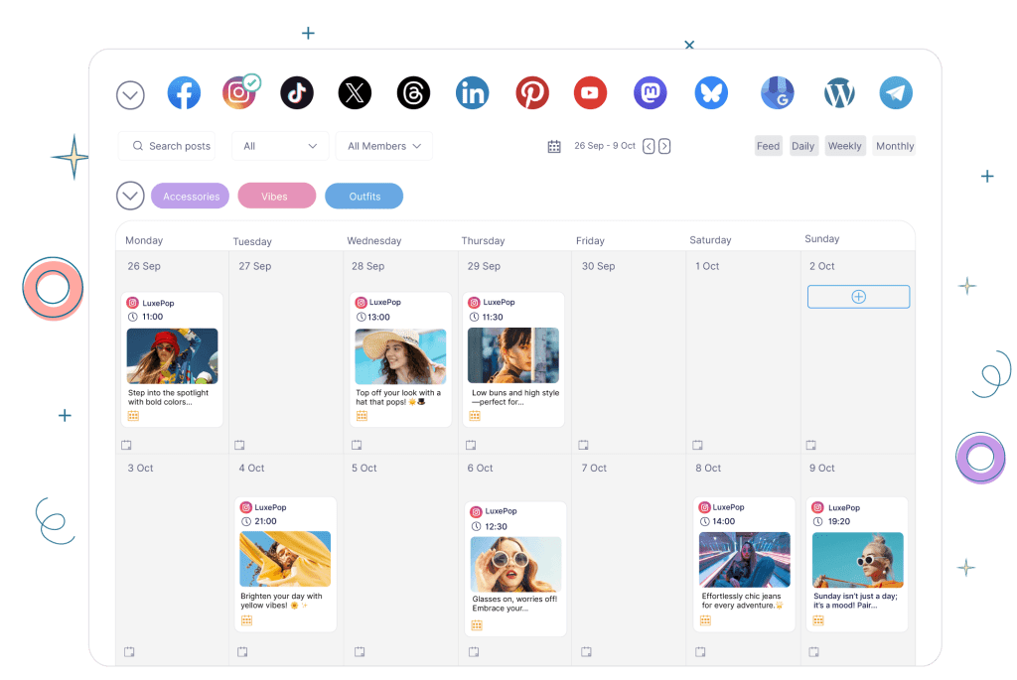1017x680 pixels.
Task: Go to previous date range arrow
Action: pyautogui.click(x=649, y=146)
